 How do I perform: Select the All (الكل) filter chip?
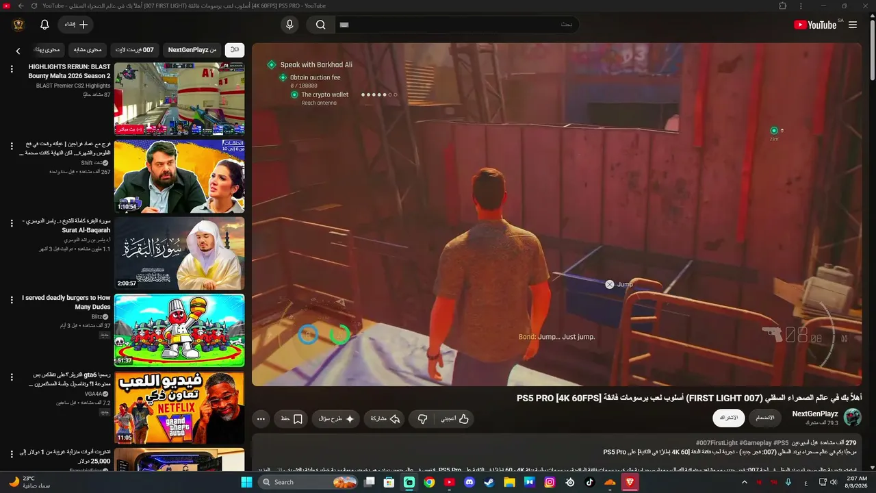click(x=235, y=50)
